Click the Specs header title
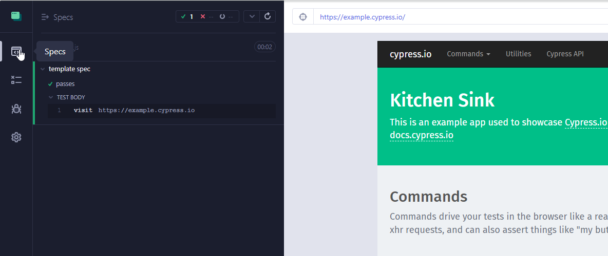This screenshot has width=608, height=256. [x=63, y=17]
